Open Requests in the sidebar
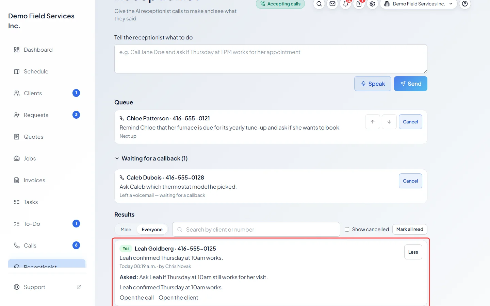 [x=46, y=115]
